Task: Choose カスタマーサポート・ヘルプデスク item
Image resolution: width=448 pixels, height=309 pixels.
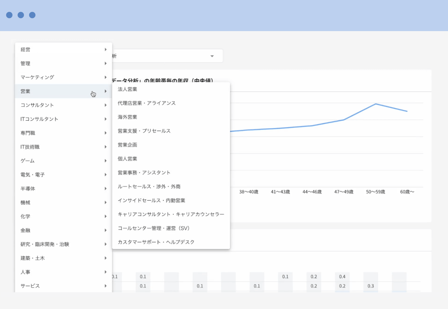Action: (156, 242)
